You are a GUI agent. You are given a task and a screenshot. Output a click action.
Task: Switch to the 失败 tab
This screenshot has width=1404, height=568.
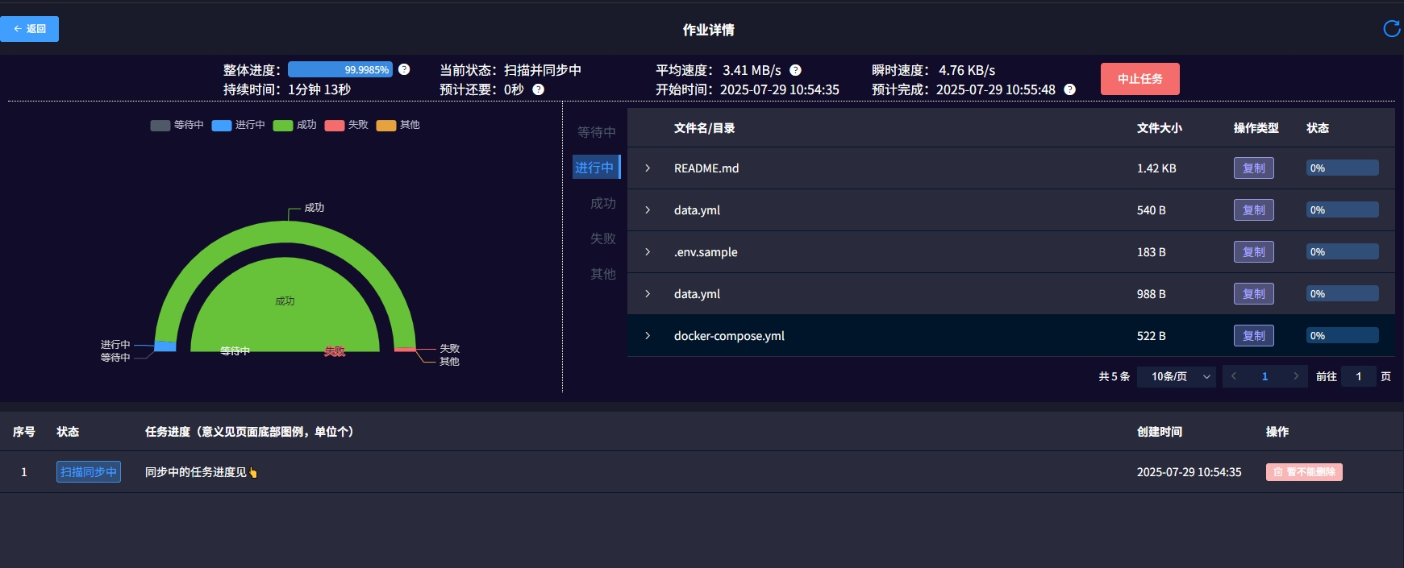pyautogui.click(x=602, y=238)
